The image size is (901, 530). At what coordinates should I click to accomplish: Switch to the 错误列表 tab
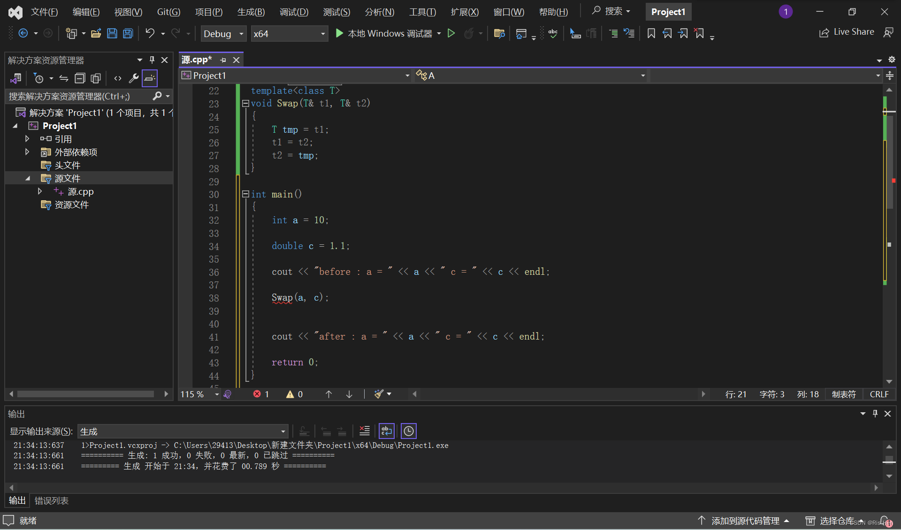coord(52,500)
